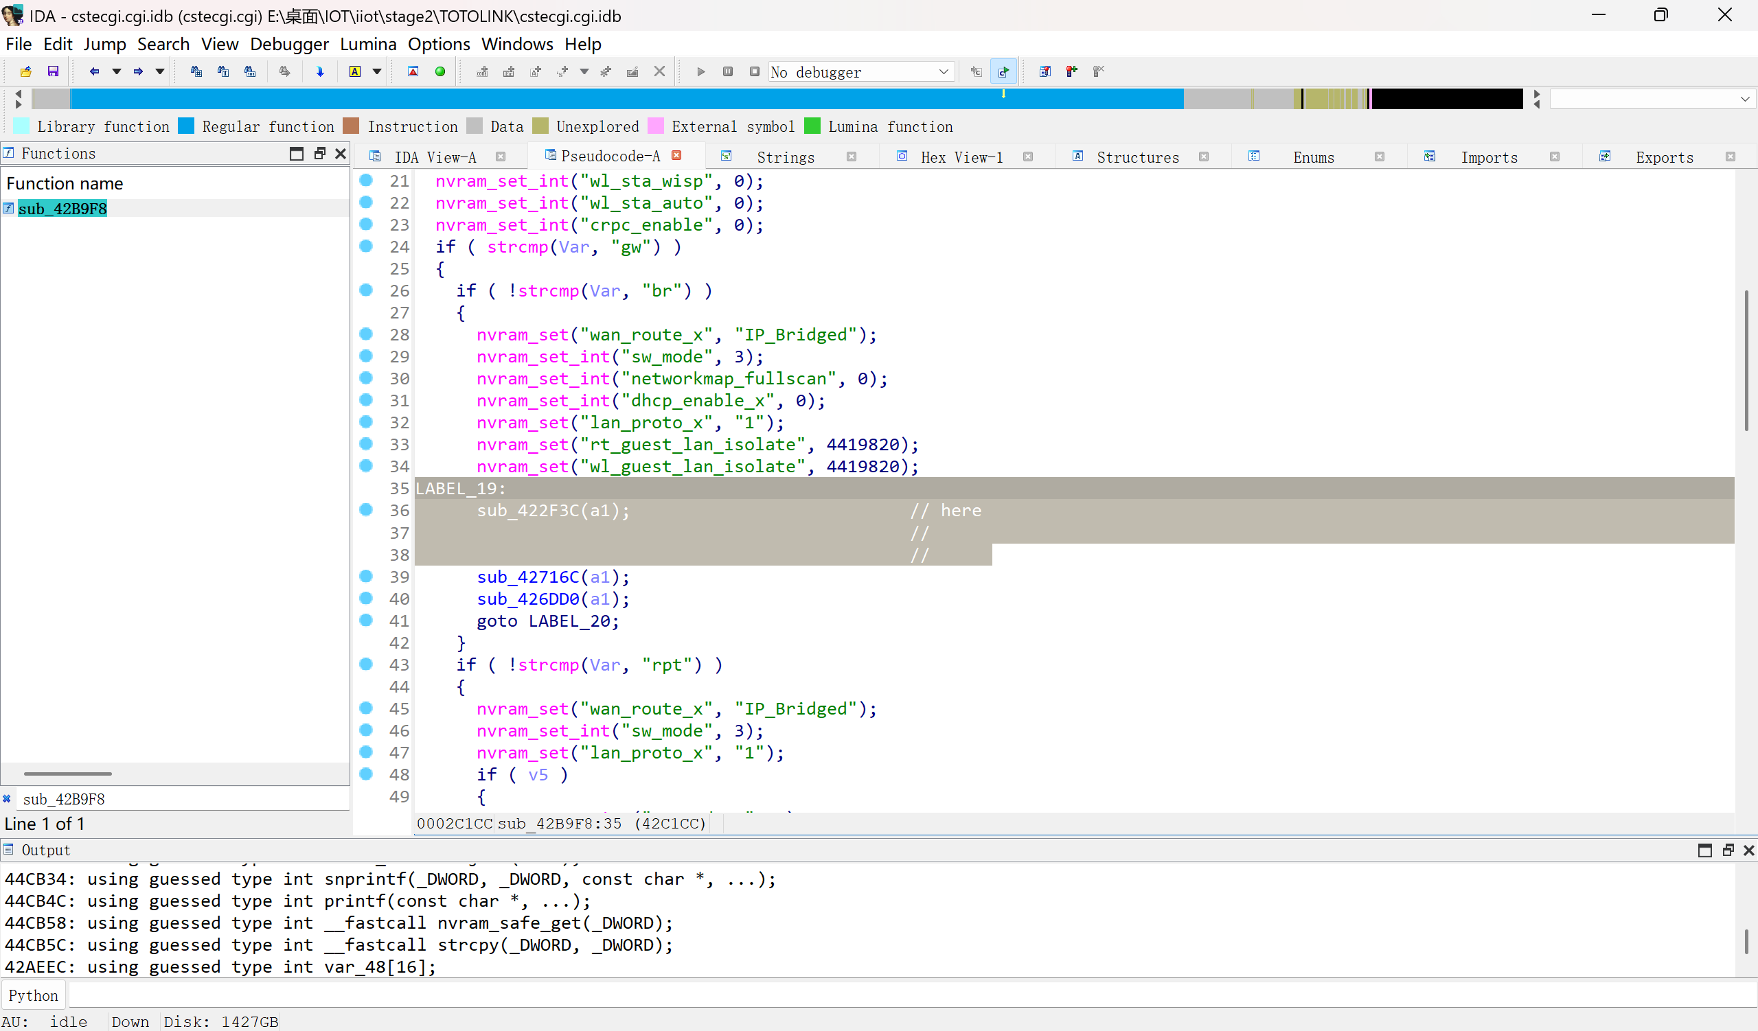Click the blue down-arrow jump icon
The image size is (1758, 1031).
[320, 71]
